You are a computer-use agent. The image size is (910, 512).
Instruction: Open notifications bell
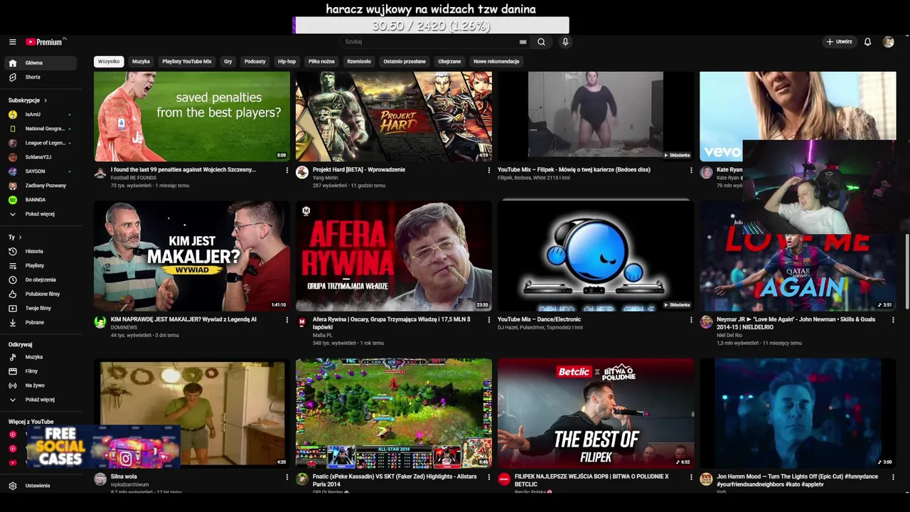[x=867, y=42]
